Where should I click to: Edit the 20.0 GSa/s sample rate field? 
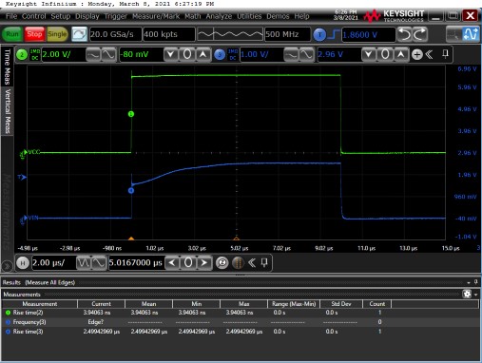click(x=115, y=34)
